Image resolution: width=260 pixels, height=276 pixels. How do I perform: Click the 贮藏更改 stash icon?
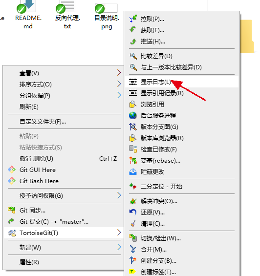pos(133,172)
